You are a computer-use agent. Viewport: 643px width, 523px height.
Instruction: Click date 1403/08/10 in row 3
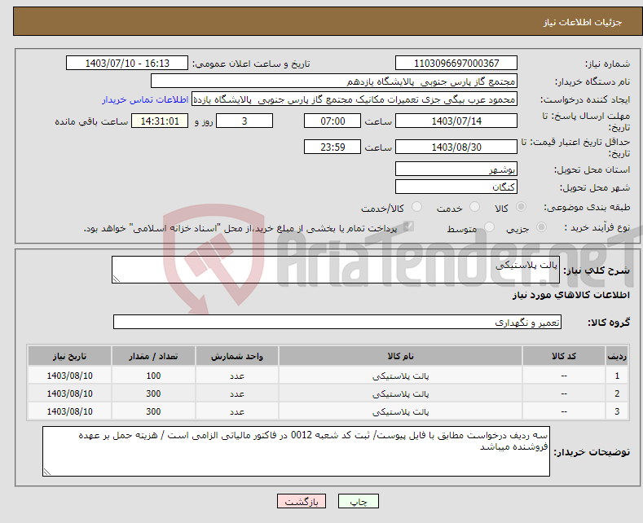(70, 411)
